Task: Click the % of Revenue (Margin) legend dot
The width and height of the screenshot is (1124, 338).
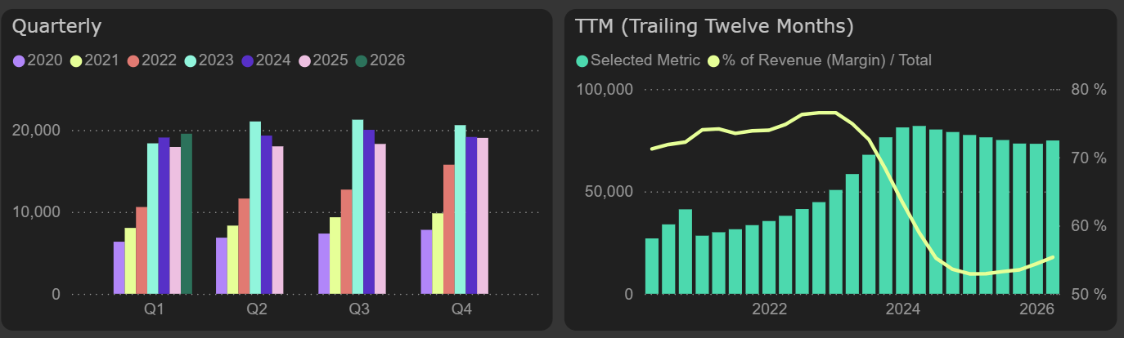Action: [713, 60]
